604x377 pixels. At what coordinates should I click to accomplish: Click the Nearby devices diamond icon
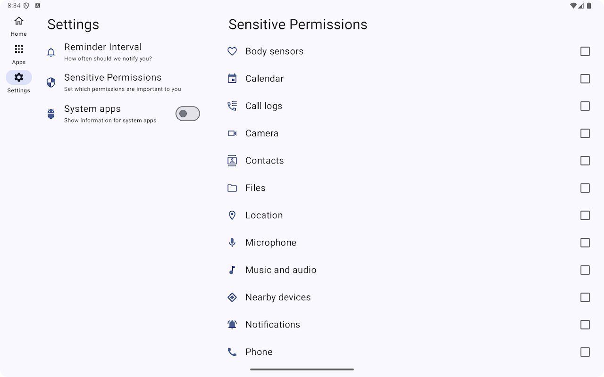tap(232, 297)
